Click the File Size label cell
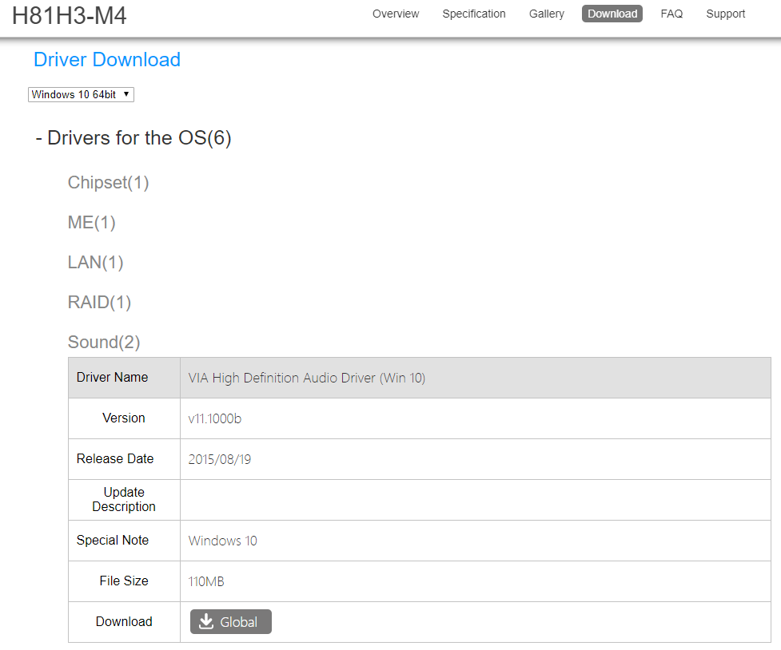This screenshot has width=781, height=650. point(124,581)
